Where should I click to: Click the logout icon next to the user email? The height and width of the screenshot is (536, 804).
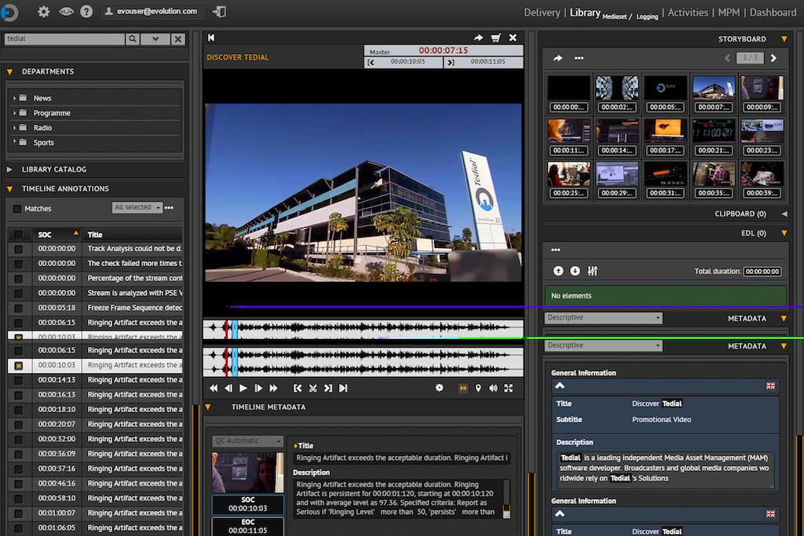coord(220,11)
